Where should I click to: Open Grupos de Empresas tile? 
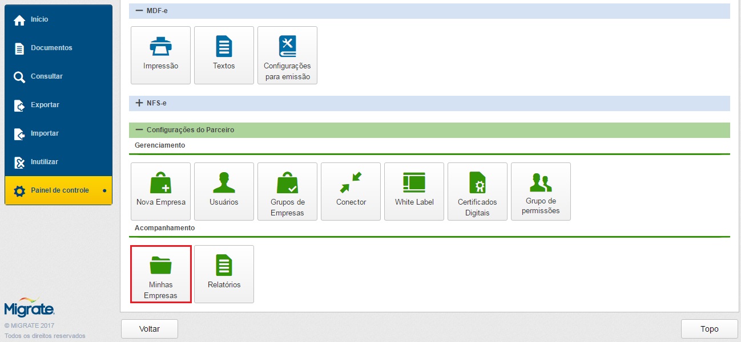point(287,192)
